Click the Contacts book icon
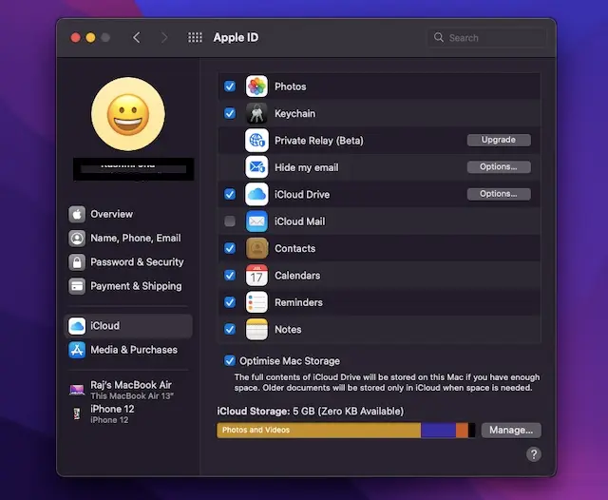608x500 pixels. (256, 248)
